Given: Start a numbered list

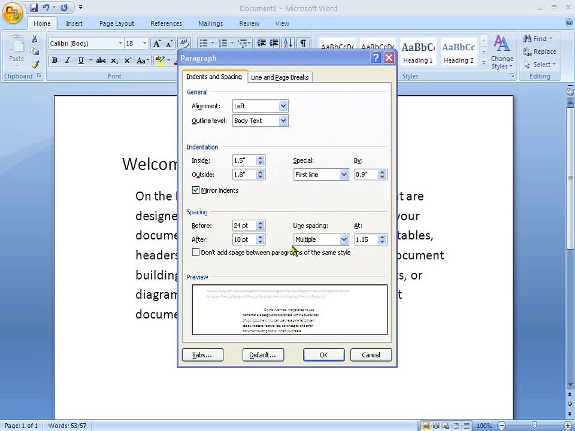Looking at the screenshot, I should [x=223, y=43].
